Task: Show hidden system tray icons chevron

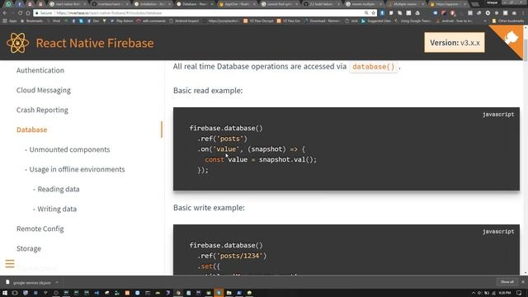Action: coord(473,293)
